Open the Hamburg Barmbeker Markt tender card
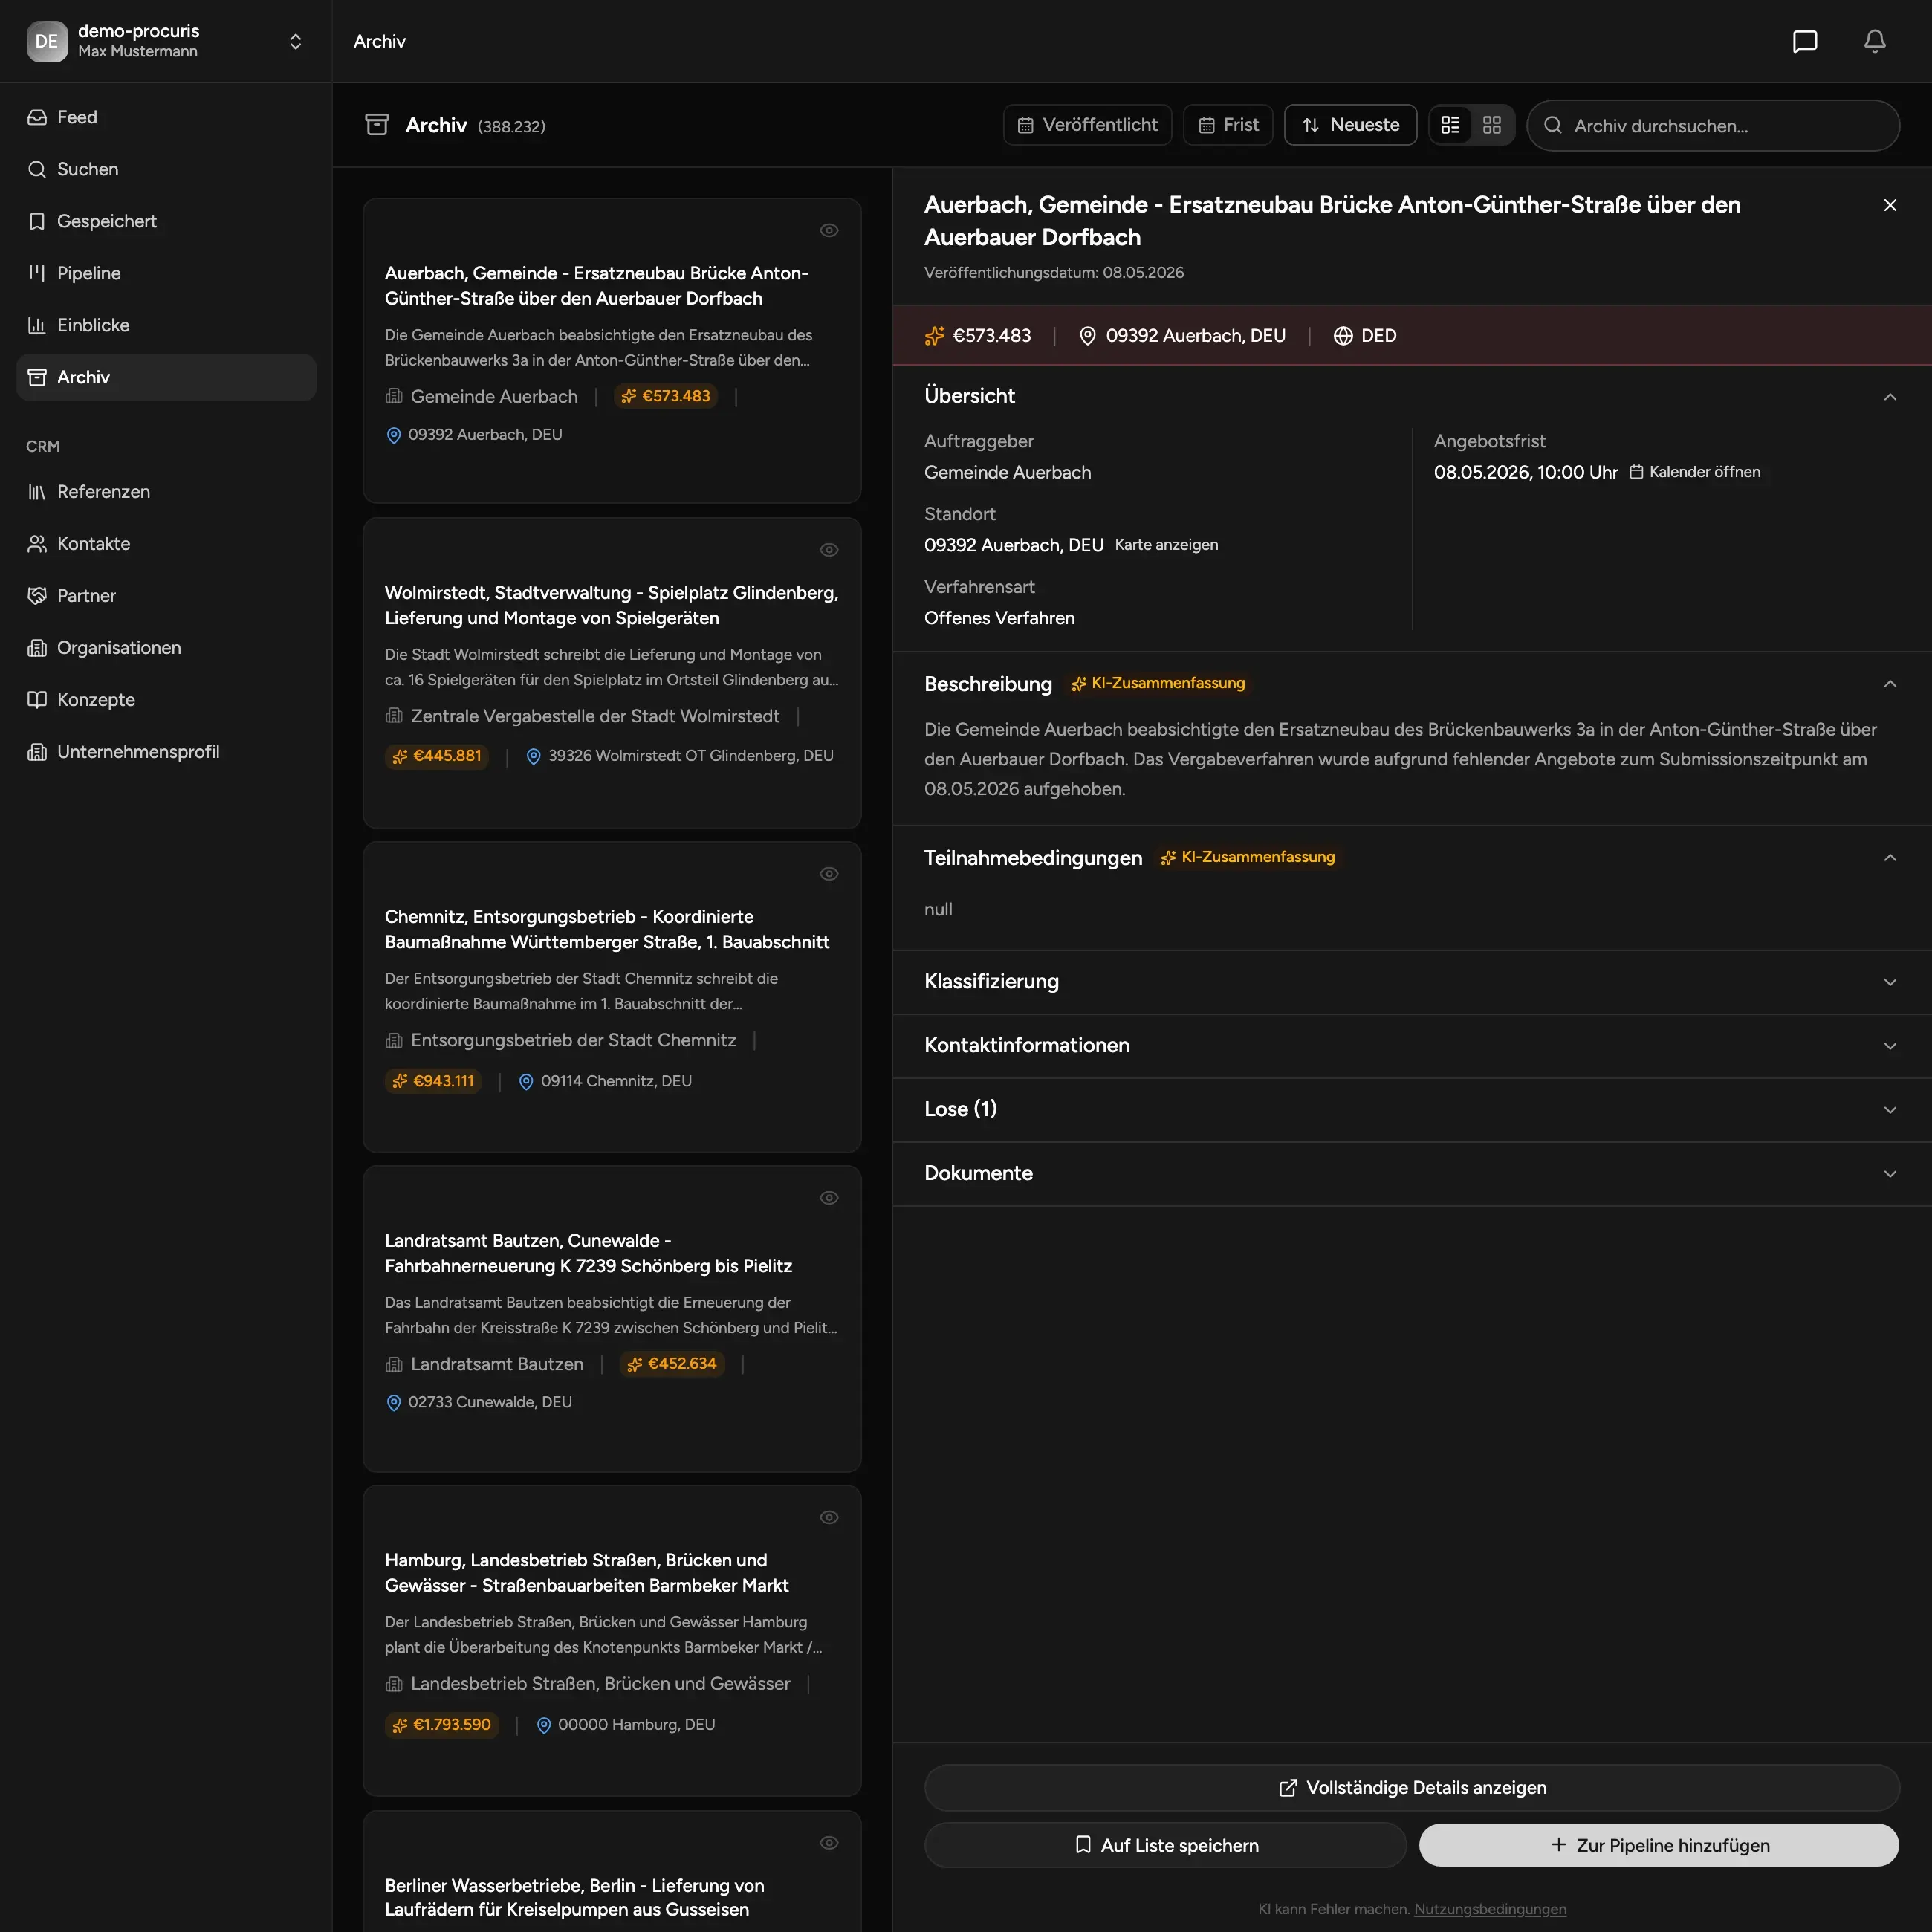The height and width of the screenshot is (1932, 1932). pyautogui.click(x=612, y=1641)
